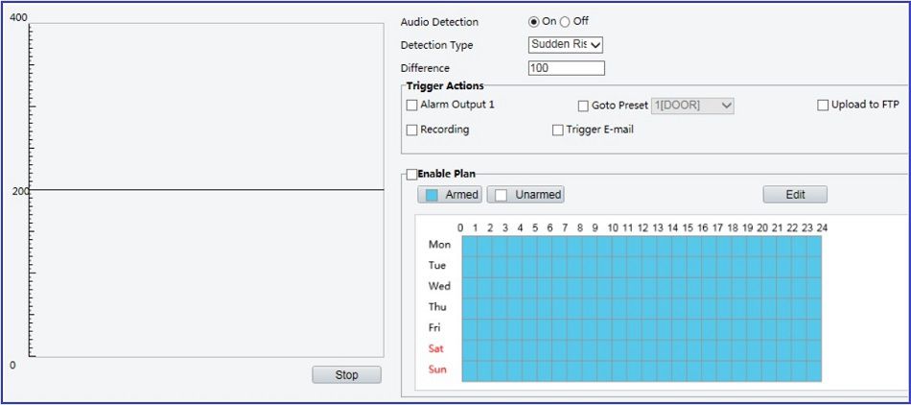Tick the Upload to FTP checkbox
The height and width of the screenshot is (405, 911).
tap(823, 106)
